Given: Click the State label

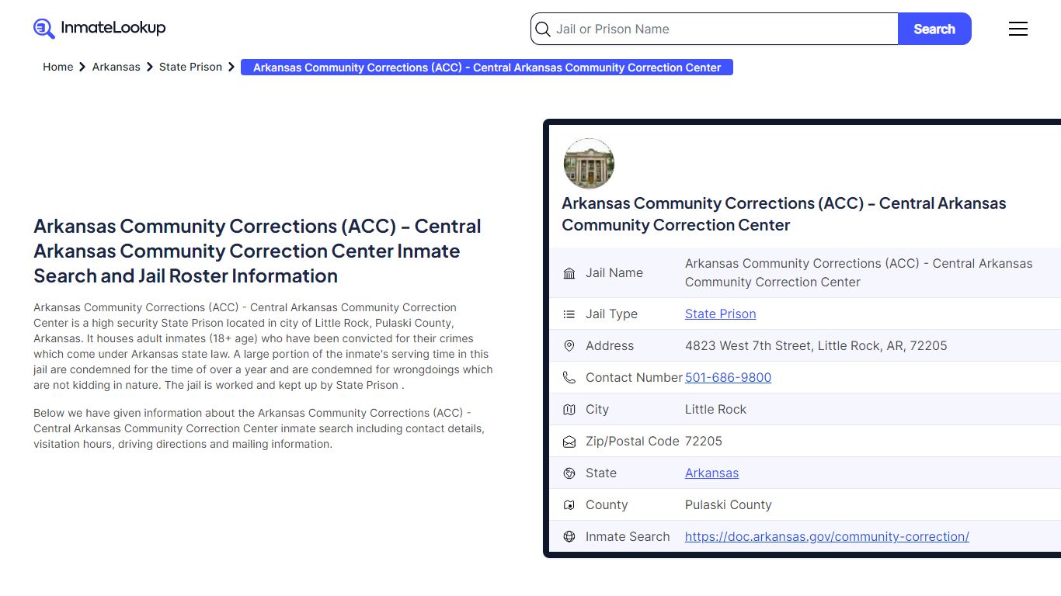Looking at the screenshot, I should [x=601, y=473].
